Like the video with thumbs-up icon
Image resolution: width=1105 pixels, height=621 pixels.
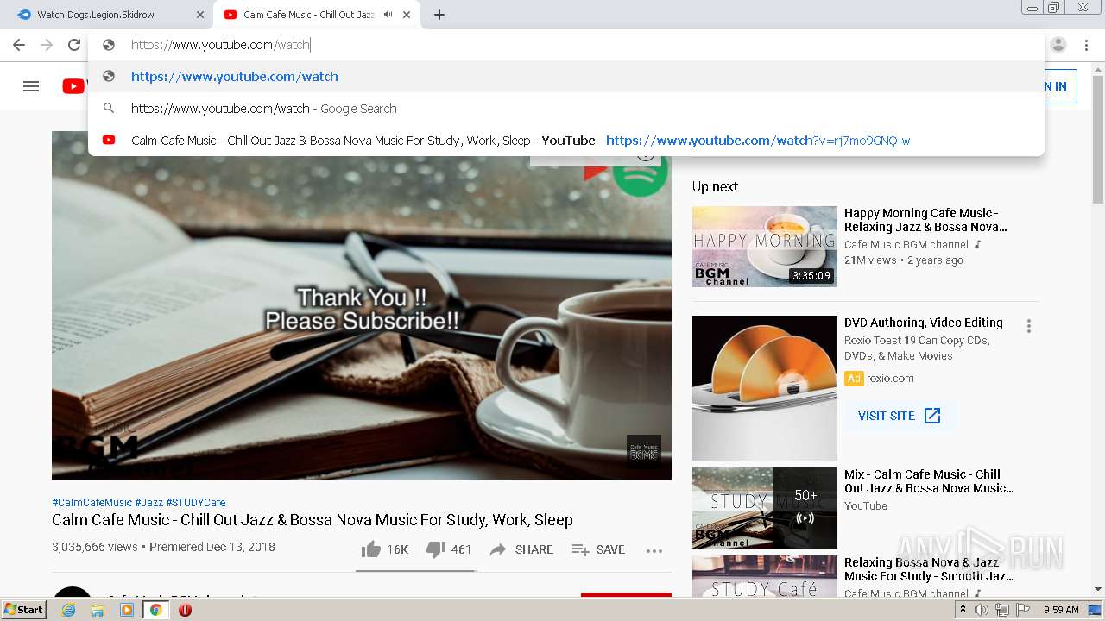pyautogui.click(x=371, y=549)
